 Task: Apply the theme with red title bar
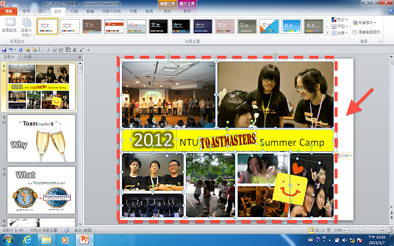(x=114, y=26)
